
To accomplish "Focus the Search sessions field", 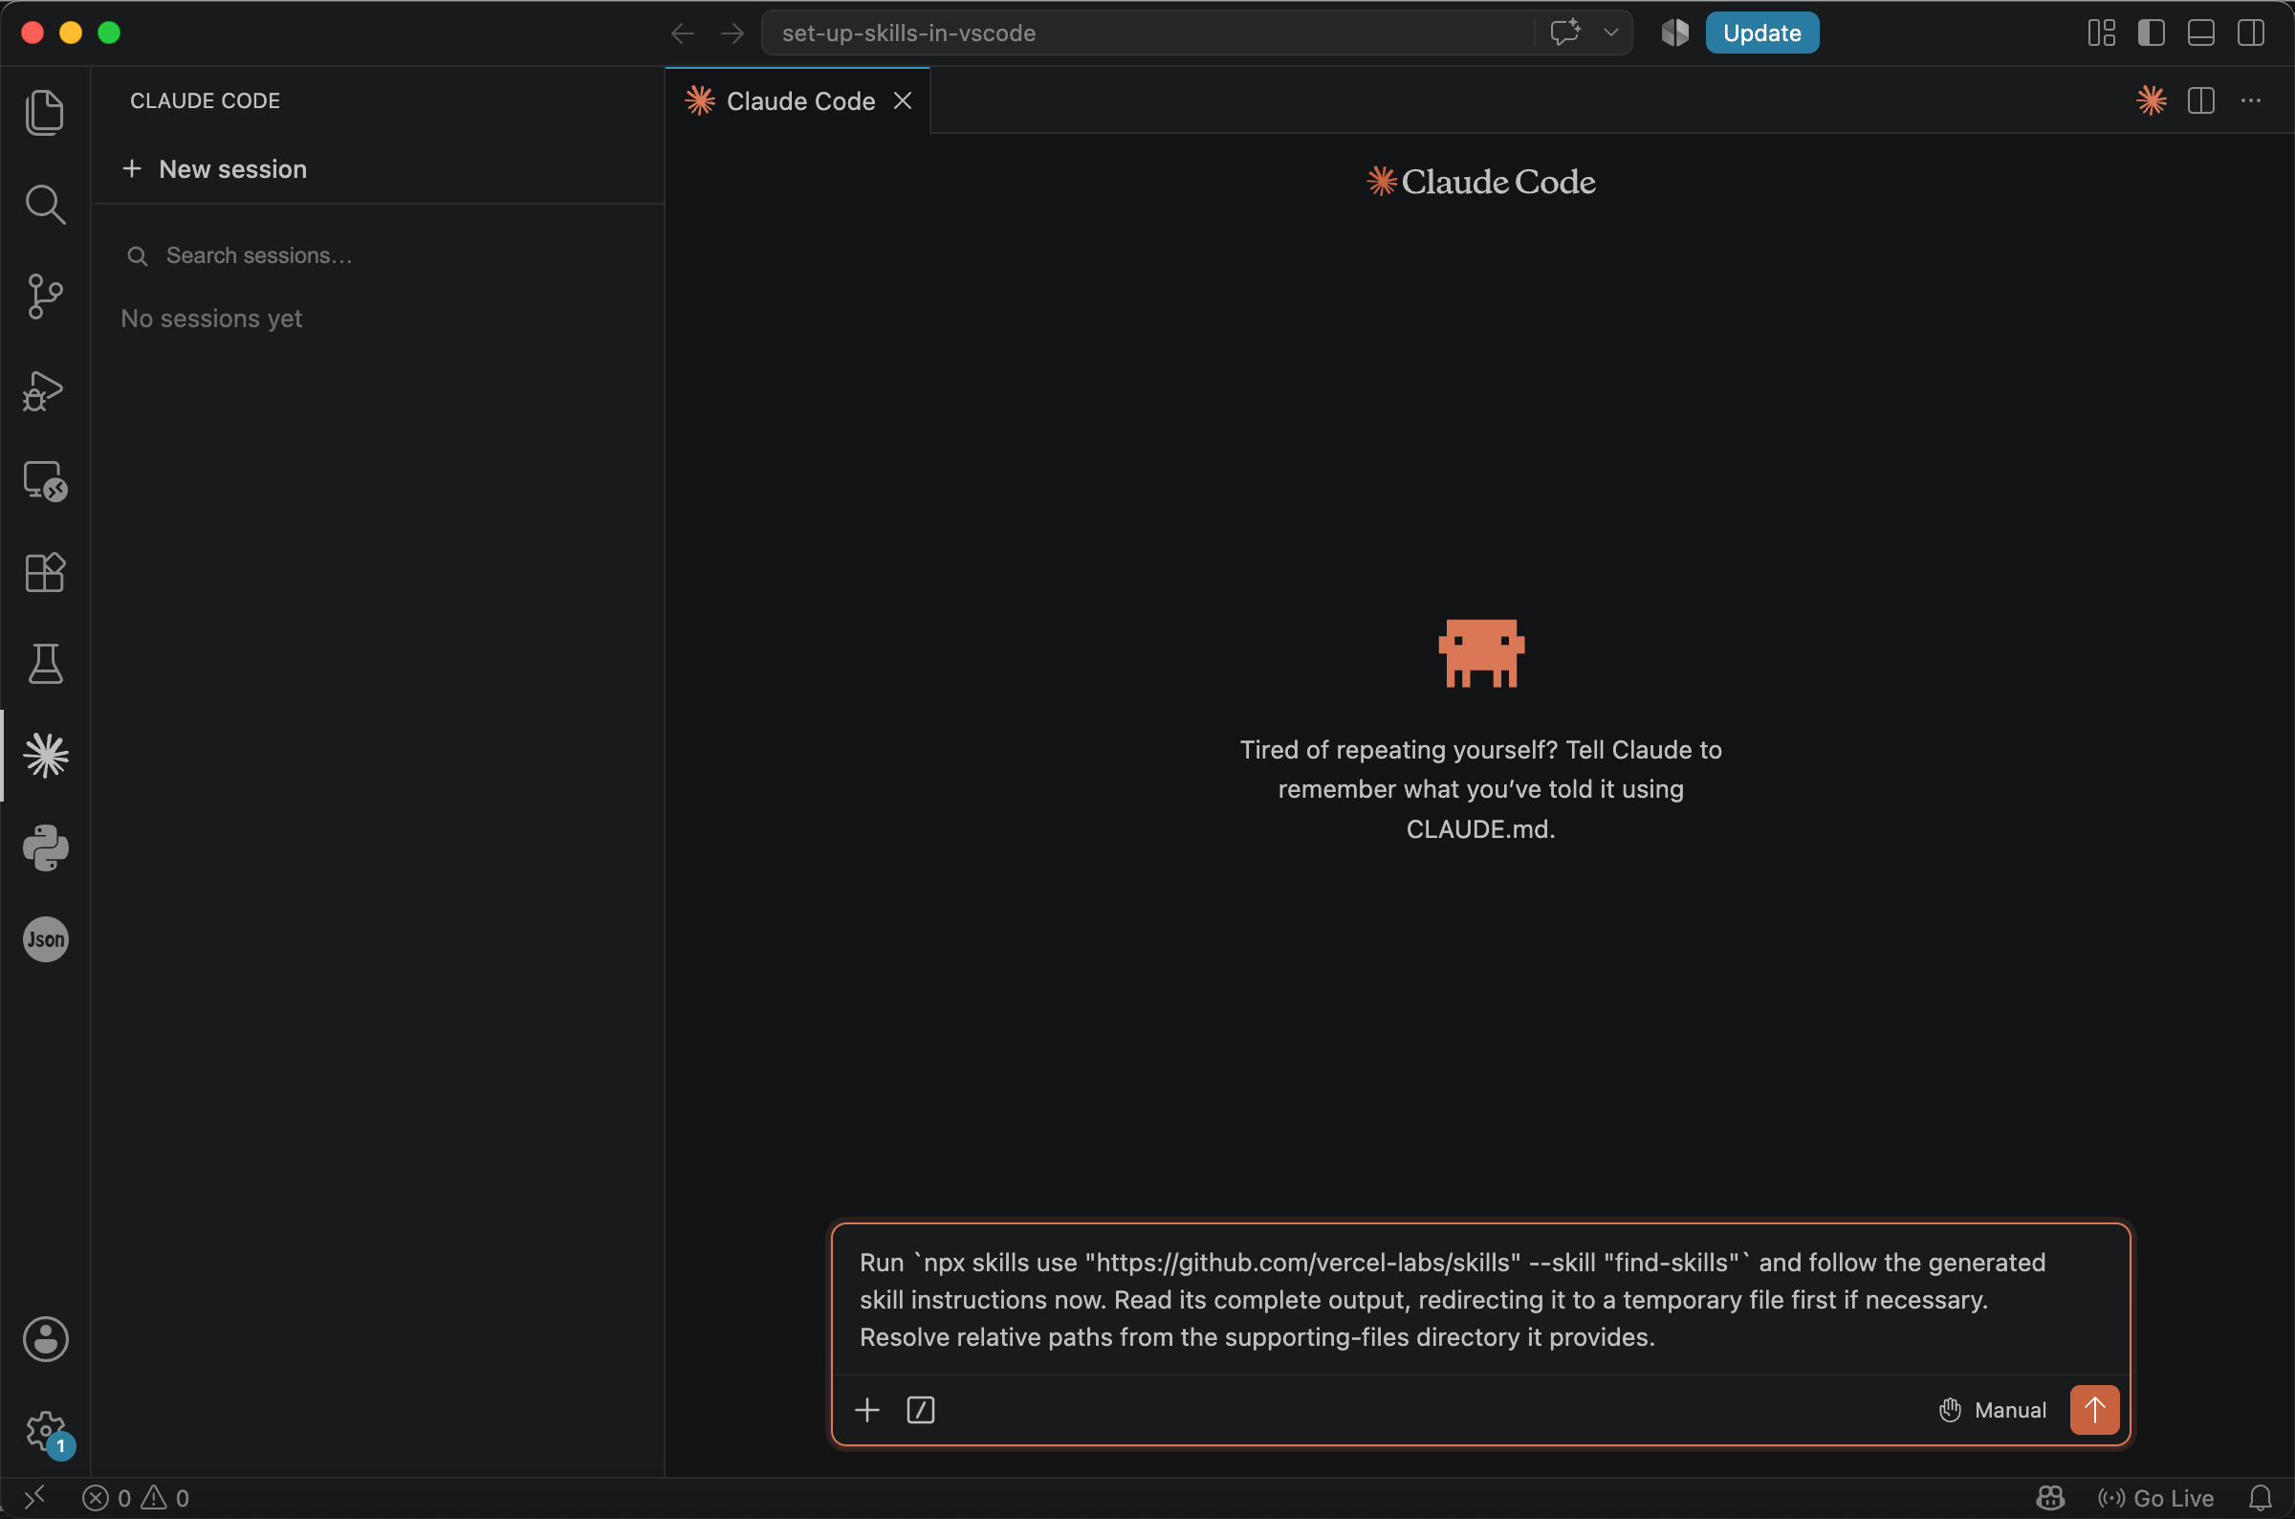I will [x=378, y=255].
